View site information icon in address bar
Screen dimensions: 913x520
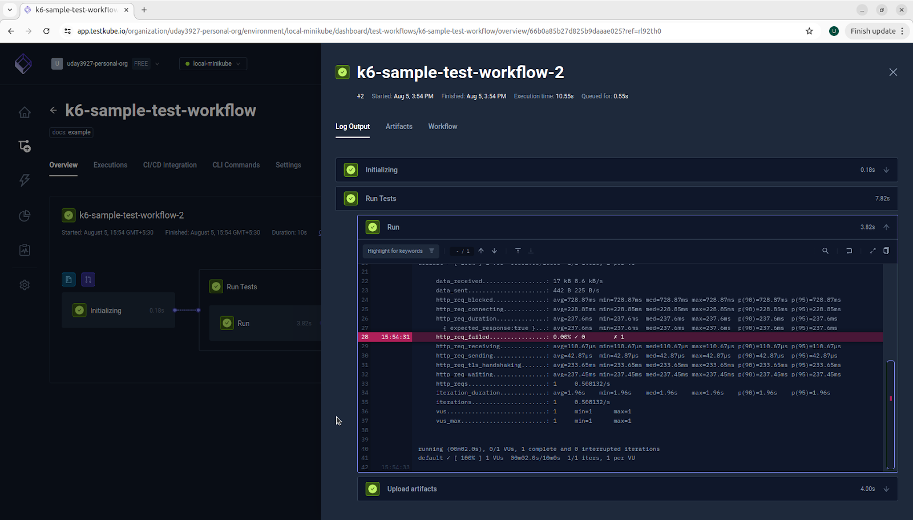[x=67, y=31]
